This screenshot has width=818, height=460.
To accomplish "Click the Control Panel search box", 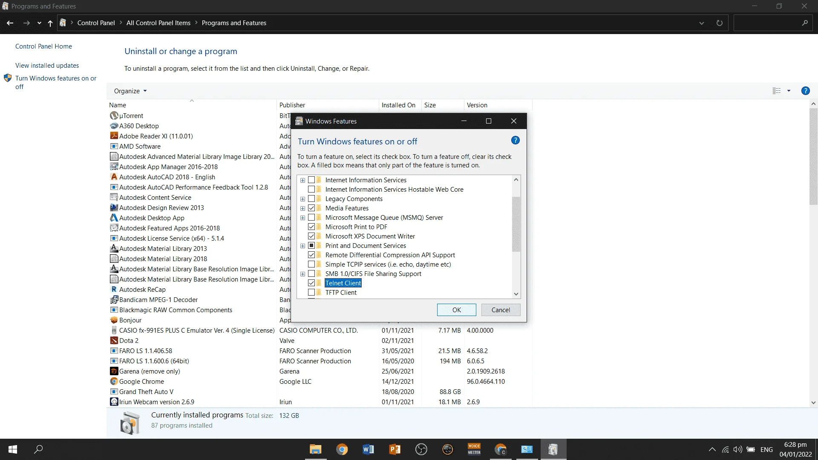I will click(x=773, y=23).
